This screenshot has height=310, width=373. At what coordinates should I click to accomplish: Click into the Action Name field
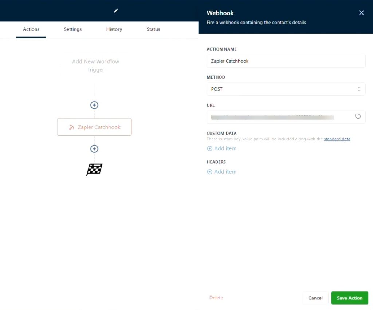click(286, 61)
